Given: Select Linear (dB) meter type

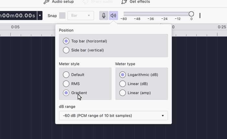Looking at the screenshot, I should (x=123, y=84).
